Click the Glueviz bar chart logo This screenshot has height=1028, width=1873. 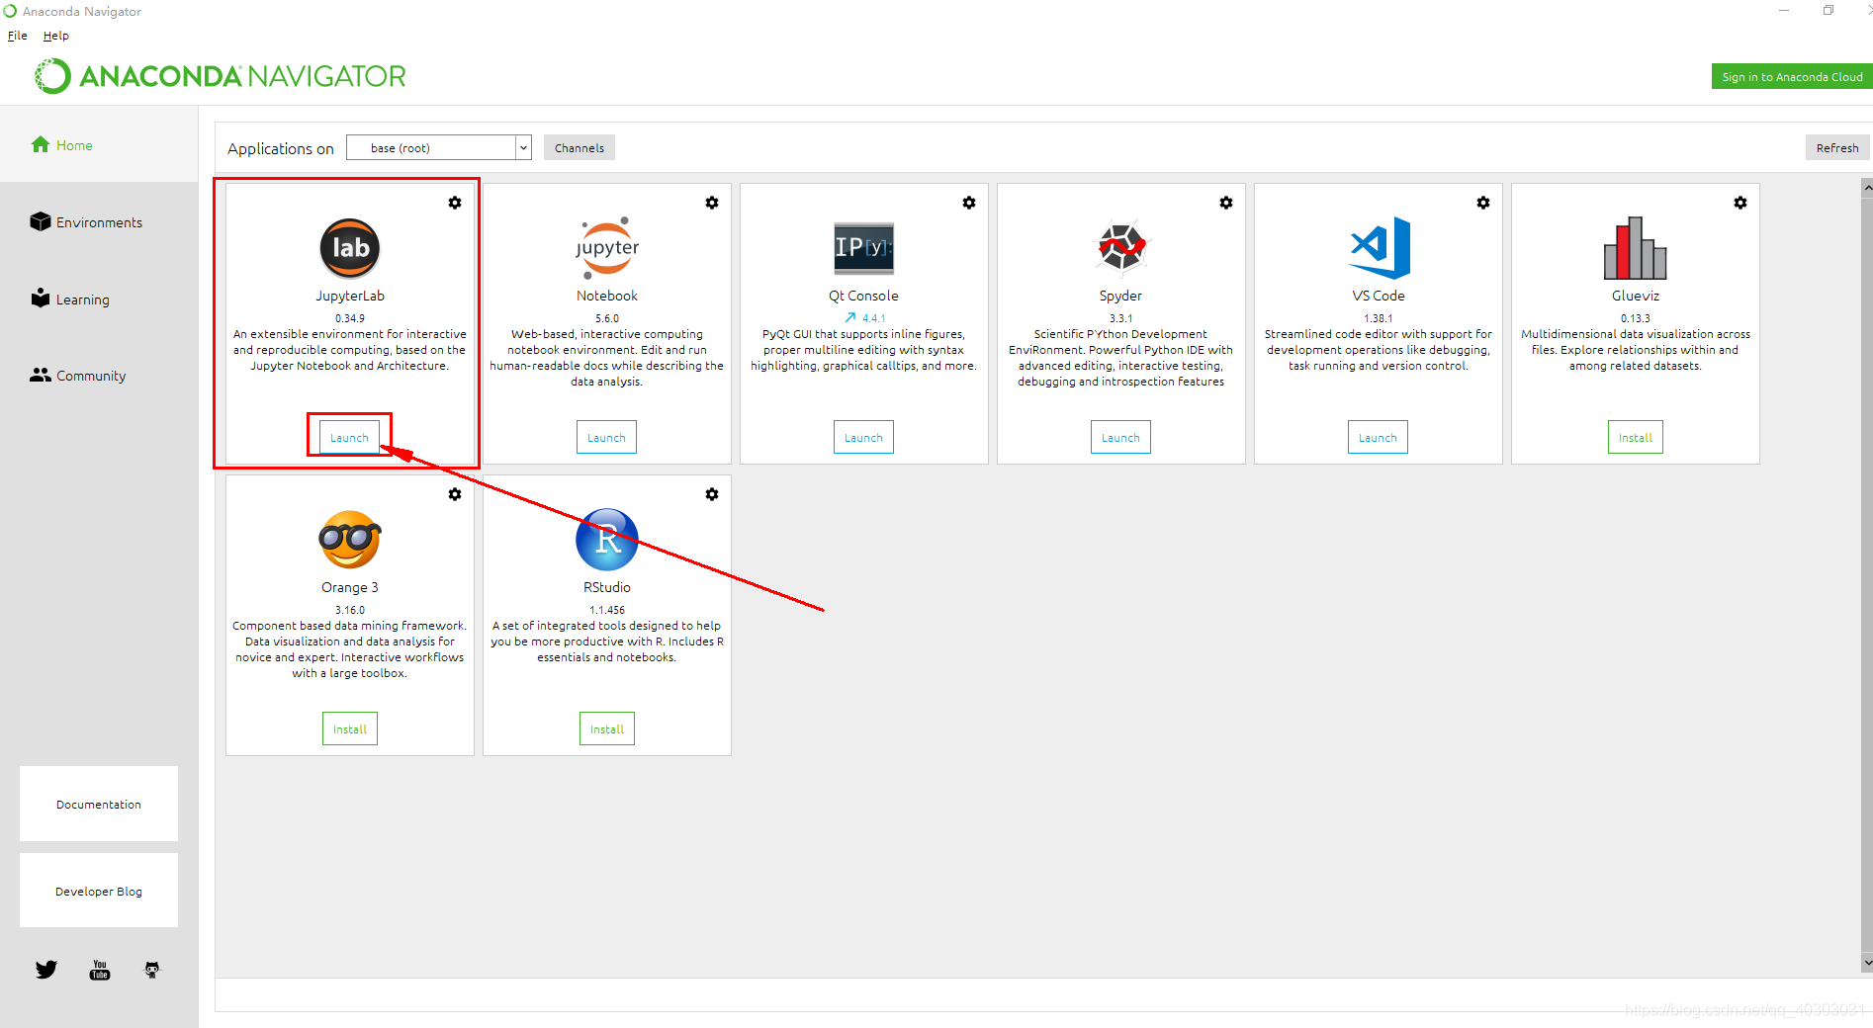[1636, 248]
